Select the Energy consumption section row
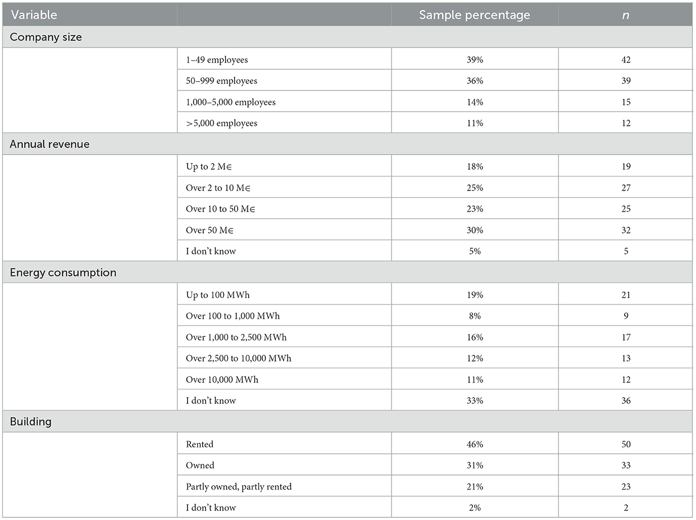Image resolution: width=696 pixels, height=520 pixels. pyautogui.click(x=63, y=272)
